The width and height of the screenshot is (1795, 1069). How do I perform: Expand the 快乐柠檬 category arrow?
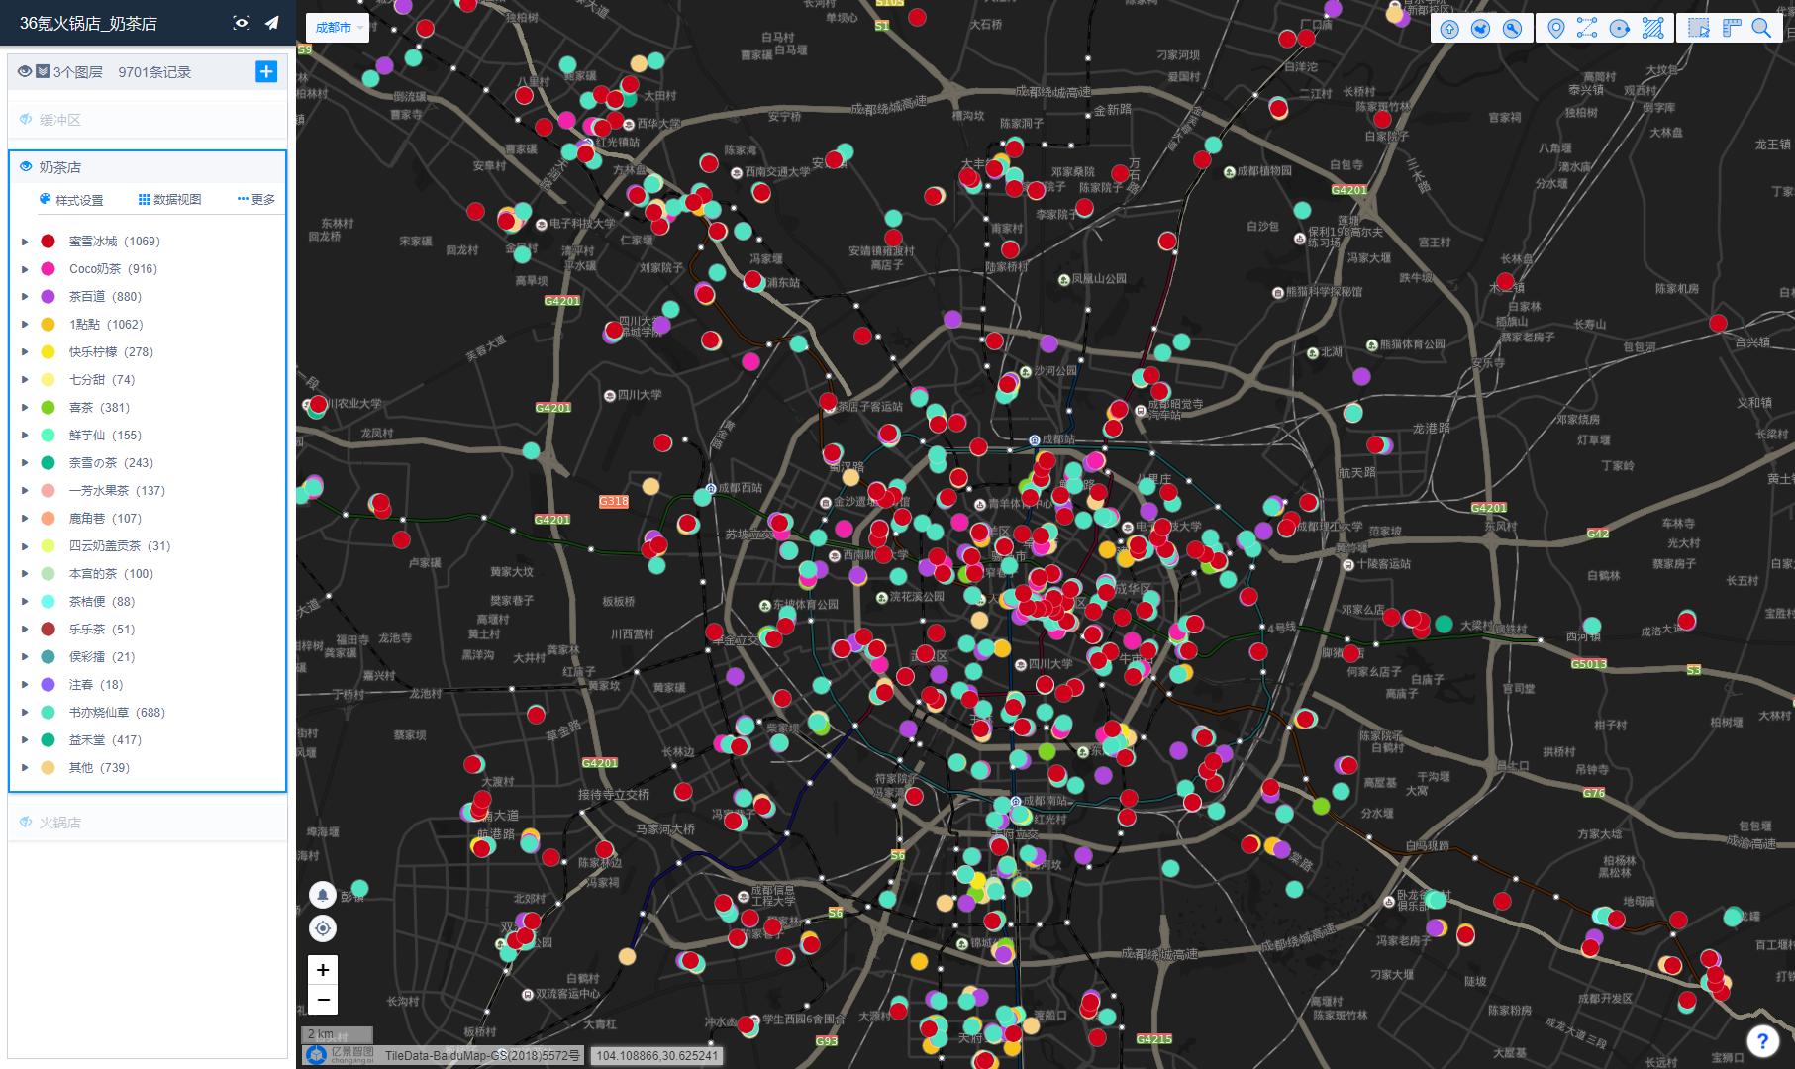tap(25, 352)
